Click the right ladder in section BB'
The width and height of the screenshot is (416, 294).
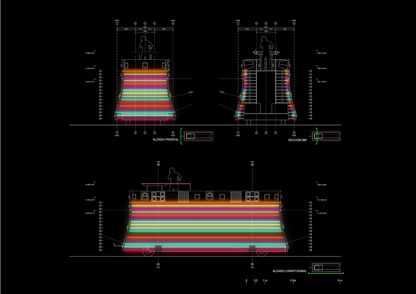pyautogui.click(x=282, y=87)
